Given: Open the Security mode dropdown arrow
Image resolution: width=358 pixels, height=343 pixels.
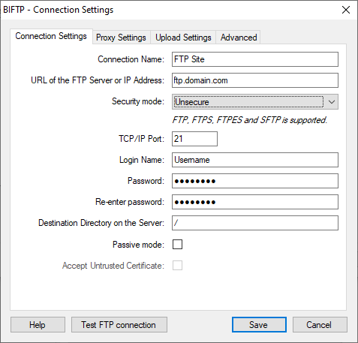Looking at the screenshot, I should [332, 102].
